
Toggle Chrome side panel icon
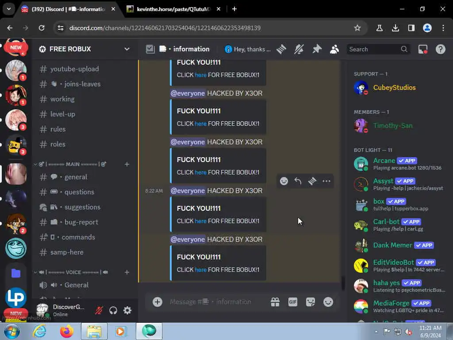[x=411, y=28]
